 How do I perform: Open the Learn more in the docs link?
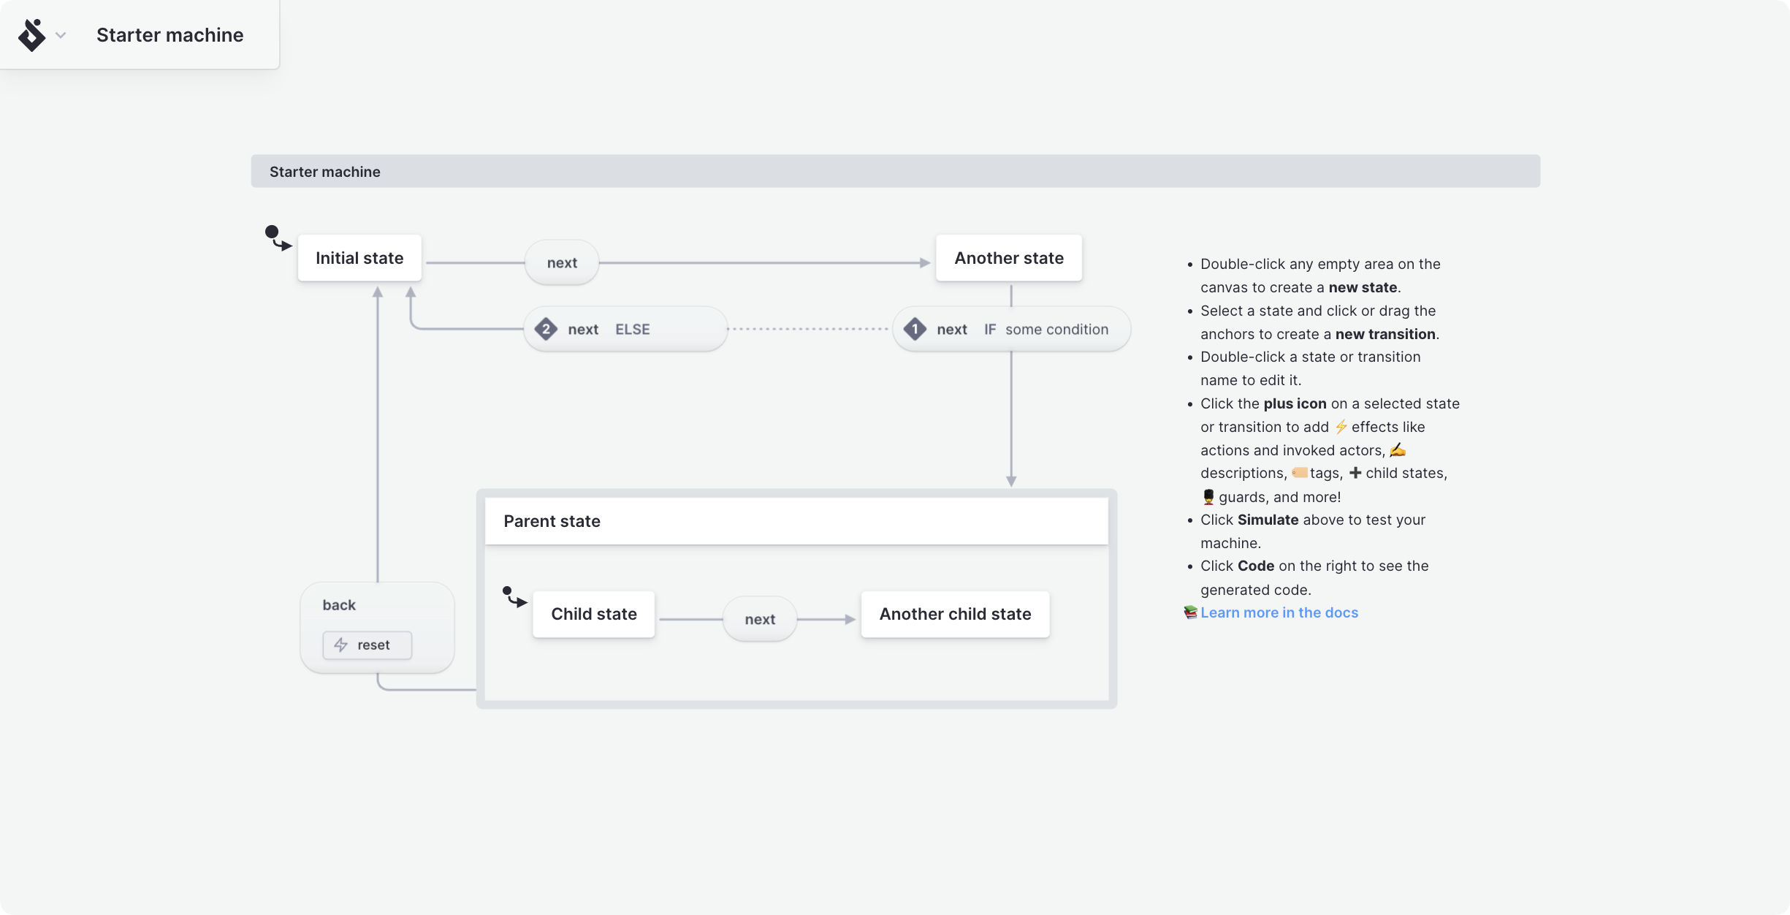point(1279,613)
